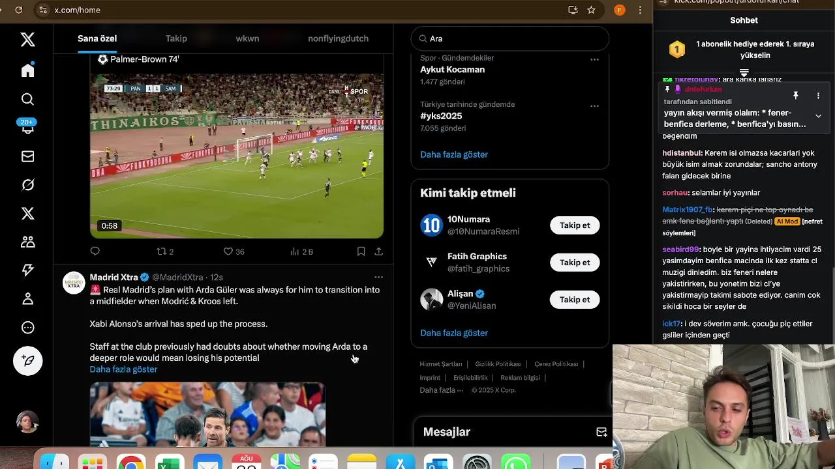This screenshot has width=835, height=469.
Task: Open new message icon in Mesajlar panel
Action: click(x=601, y=432)
